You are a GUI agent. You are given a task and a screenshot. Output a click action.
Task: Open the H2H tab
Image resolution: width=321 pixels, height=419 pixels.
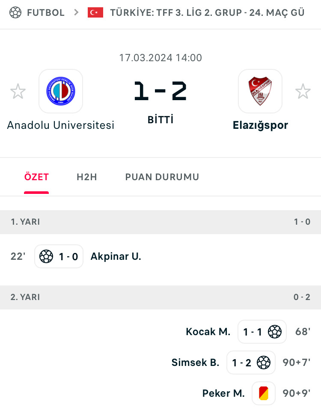[86, 177]
